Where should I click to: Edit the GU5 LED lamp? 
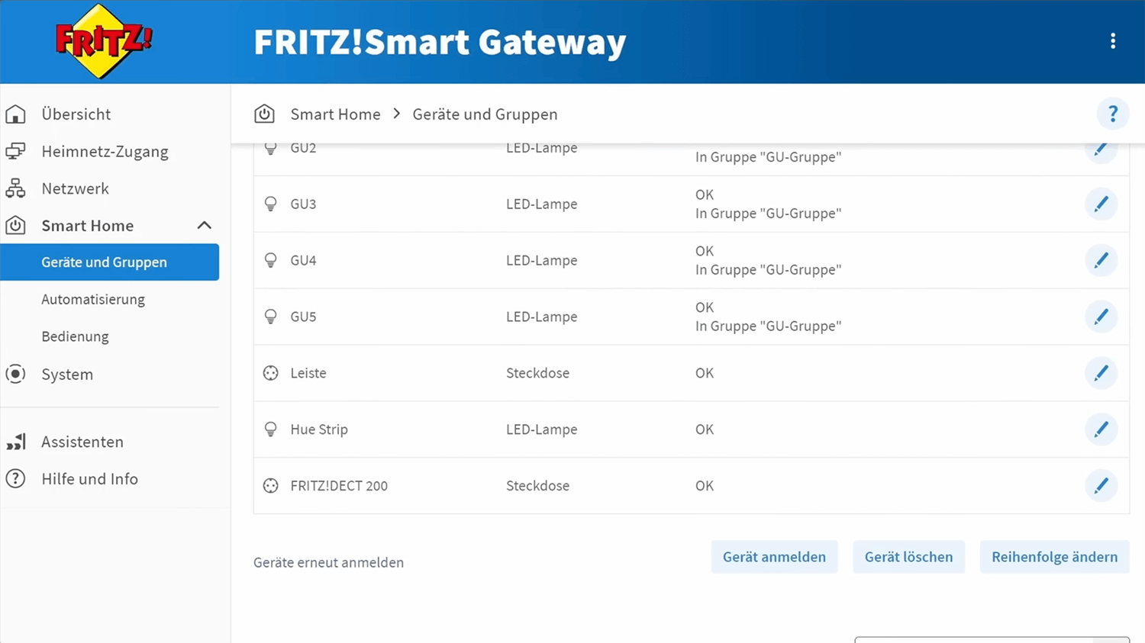point(1101,317)
